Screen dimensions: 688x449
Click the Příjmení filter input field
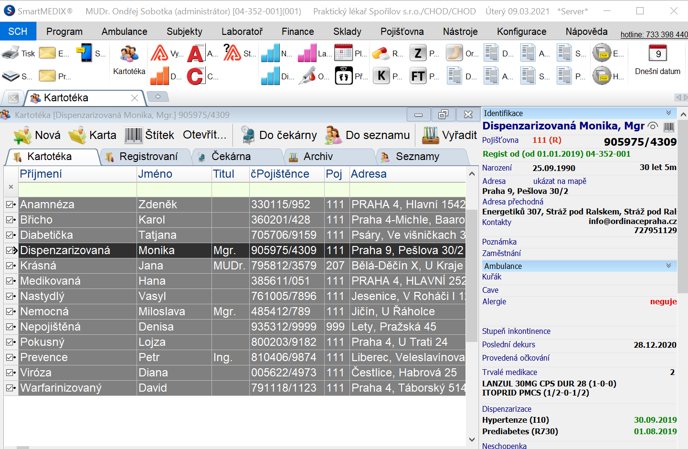click(x=77, y=190)
